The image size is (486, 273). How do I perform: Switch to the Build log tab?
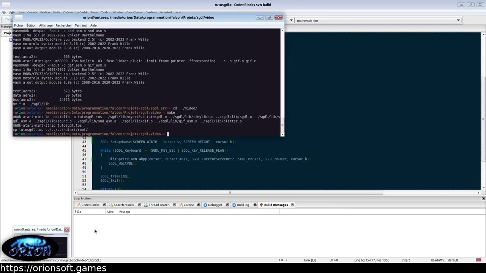click(x=243, y=205)
